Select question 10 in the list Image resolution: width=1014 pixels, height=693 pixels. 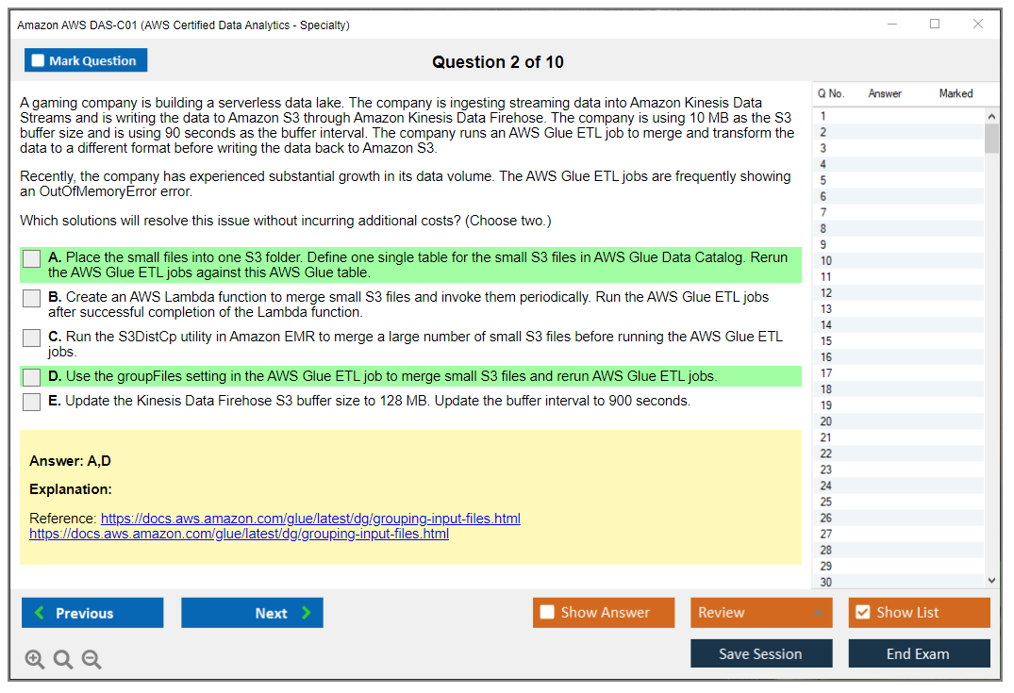click(x=826, y=260)
